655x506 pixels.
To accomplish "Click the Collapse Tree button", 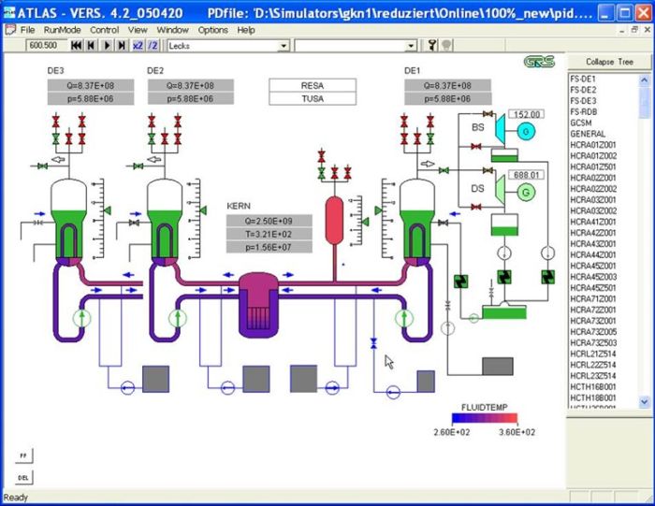I will (609, 62).
